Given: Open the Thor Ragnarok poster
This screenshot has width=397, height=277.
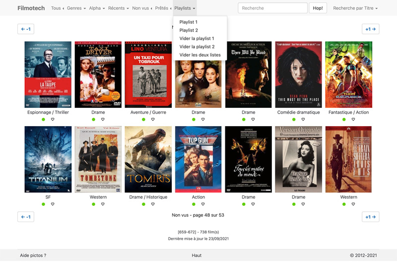Looking at the screenshot, I should (349, 75).
